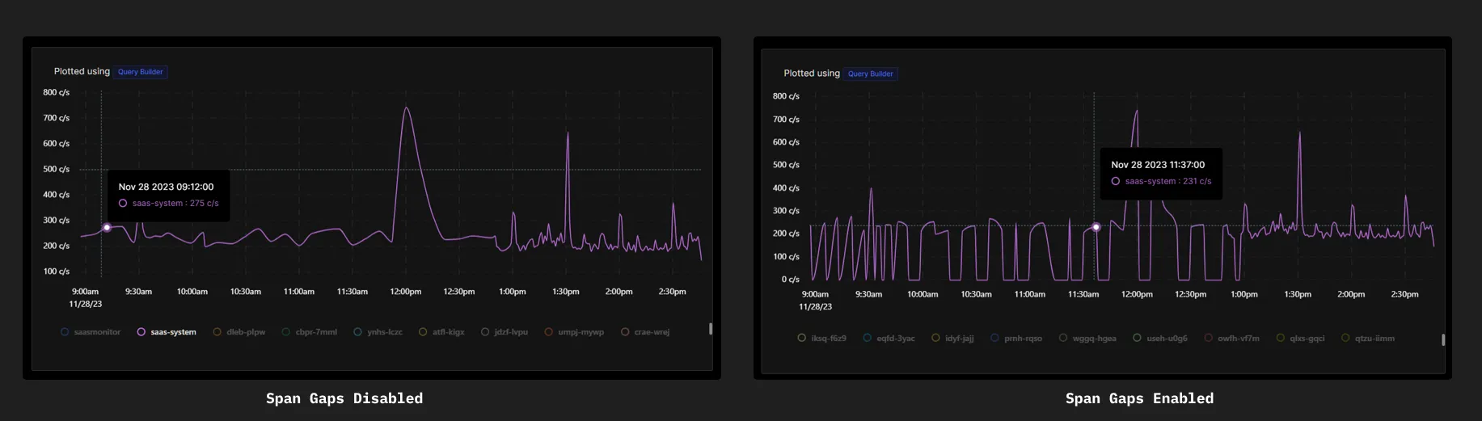Image resolution: width=1482 pixels, height=421 pixels.
Task: Toggle cbpr-7mml series in legend
Action: pos(310,332)
